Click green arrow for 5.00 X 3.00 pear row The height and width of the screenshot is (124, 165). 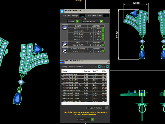click(x=103, y=45)
